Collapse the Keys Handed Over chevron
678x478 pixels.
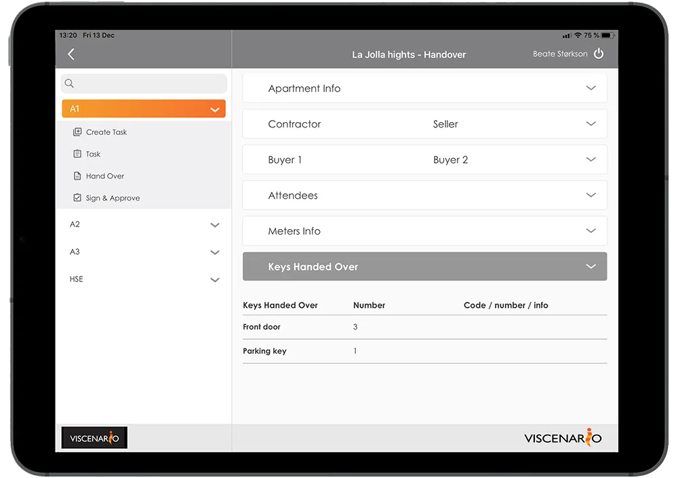591,266
